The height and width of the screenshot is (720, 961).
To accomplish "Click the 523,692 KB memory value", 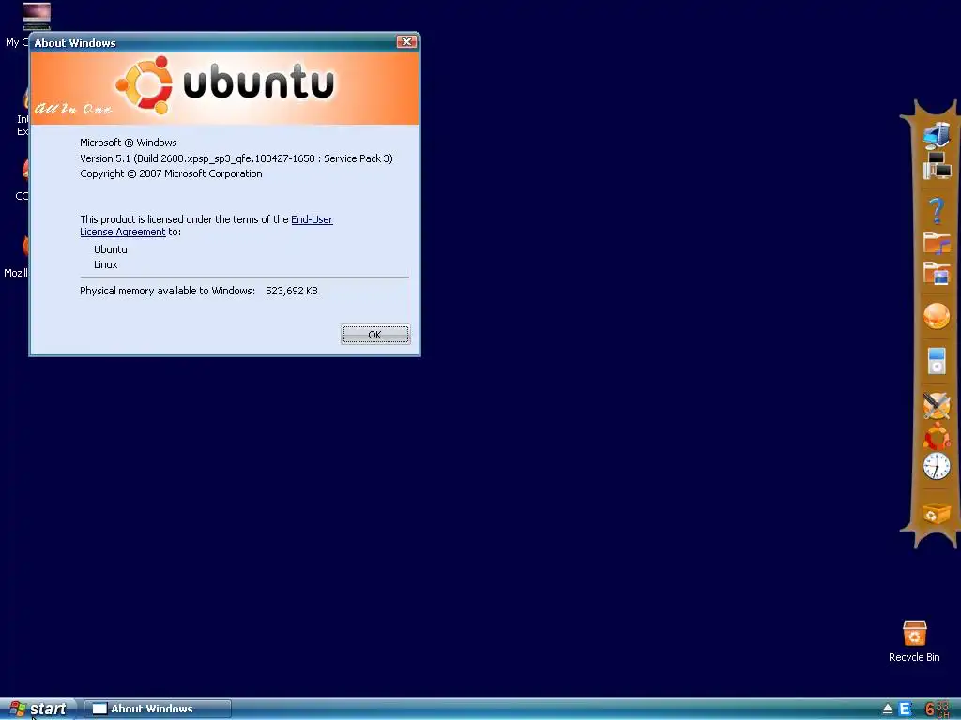I will click(x=292, y=291).
